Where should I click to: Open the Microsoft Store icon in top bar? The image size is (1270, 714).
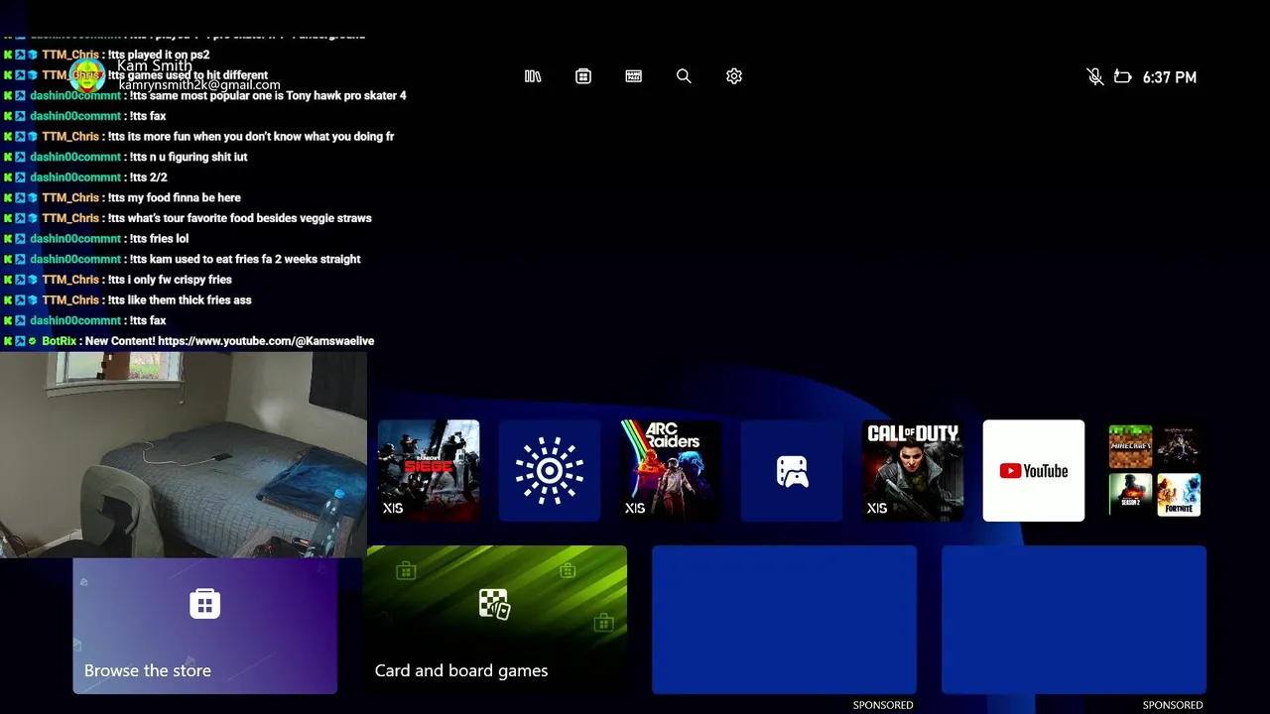pyautogui.click(x=583, y=76)
